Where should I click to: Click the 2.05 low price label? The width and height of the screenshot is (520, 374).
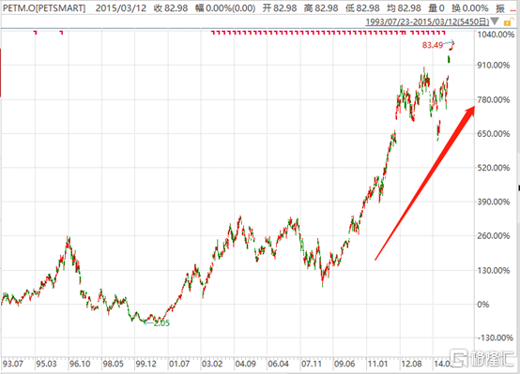point(161,323)
